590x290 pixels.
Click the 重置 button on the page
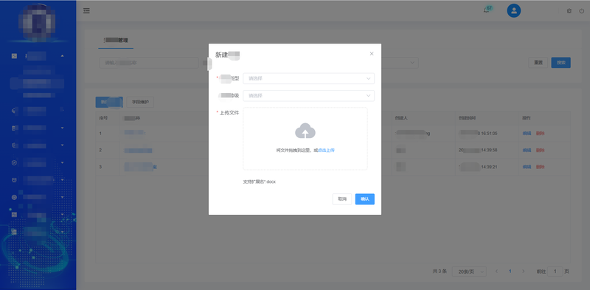[x=538, y=63]
